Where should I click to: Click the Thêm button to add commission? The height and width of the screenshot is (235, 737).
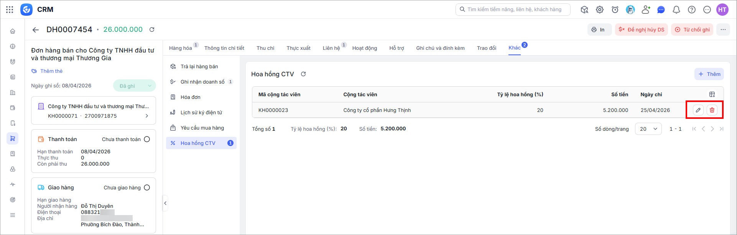click(709, 74)
